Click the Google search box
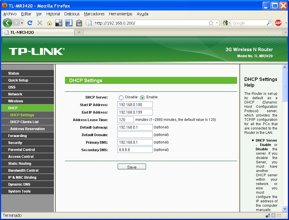The height and width of the screenshot is (220, 289). tap(249, 23)
